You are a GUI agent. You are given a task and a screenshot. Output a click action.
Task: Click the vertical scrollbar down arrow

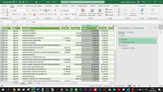[115, 80]
